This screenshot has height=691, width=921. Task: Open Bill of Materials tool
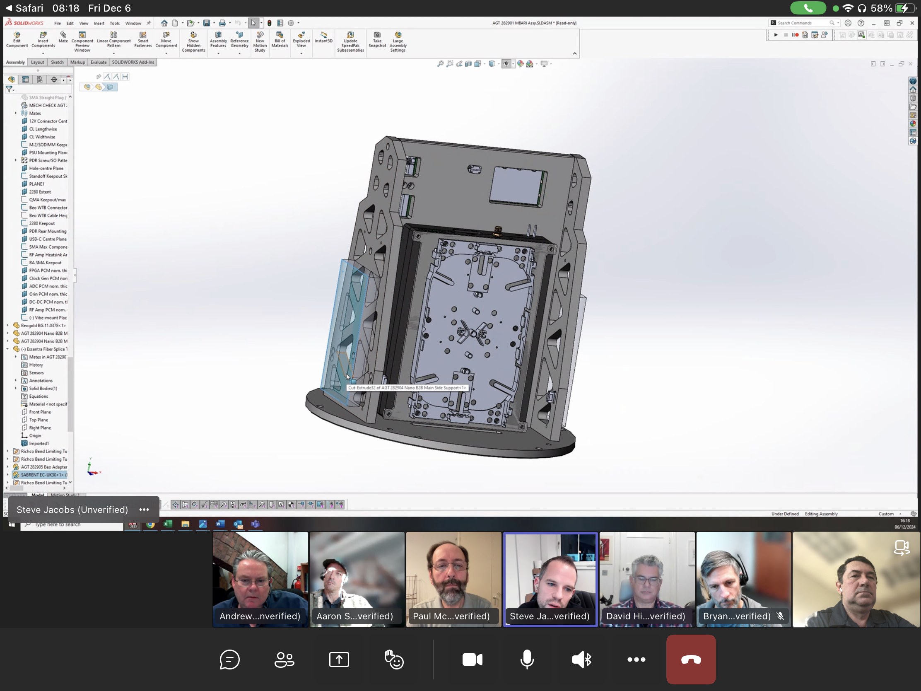pyautogui.click(x=280, y=40)
